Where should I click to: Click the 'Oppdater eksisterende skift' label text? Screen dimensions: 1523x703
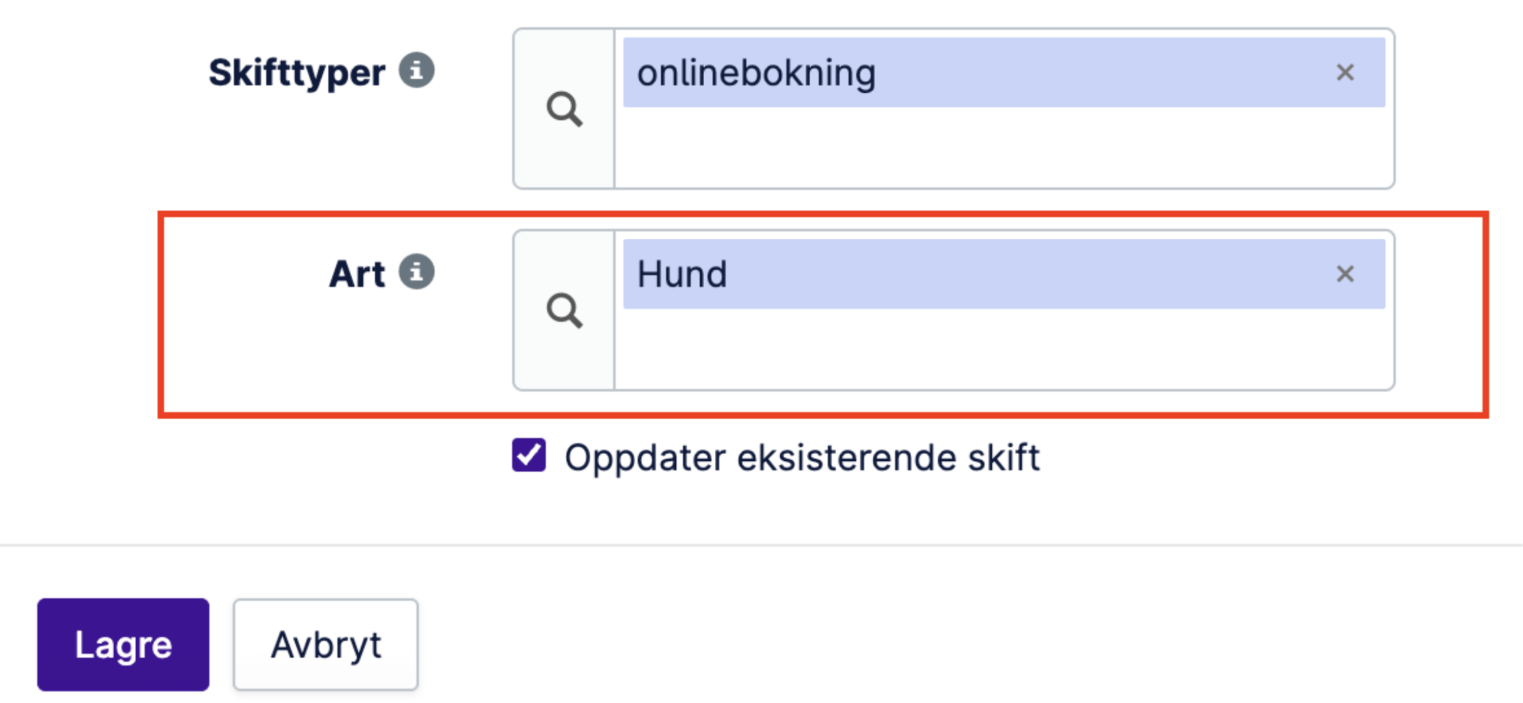[802, 458]
